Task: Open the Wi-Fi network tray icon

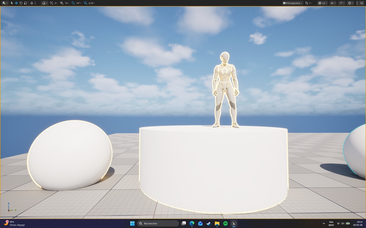Action: [x=338, y=223]
